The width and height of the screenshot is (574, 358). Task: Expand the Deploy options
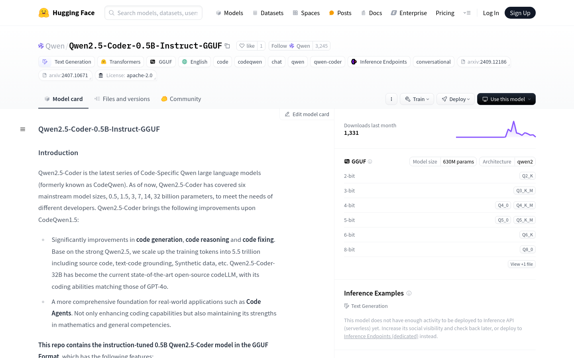pyautogui.click(x=455, y=99)
